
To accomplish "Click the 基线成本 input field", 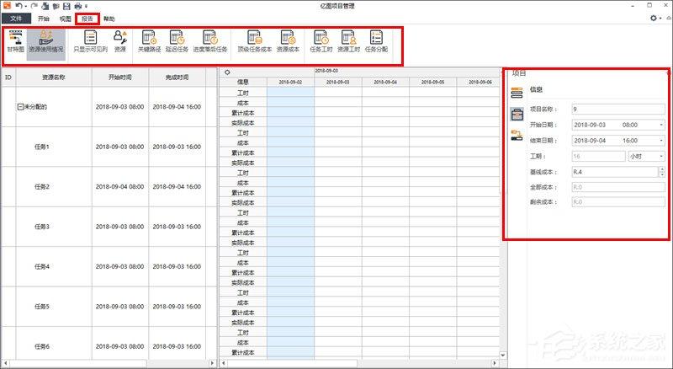I will pos(615,172).
